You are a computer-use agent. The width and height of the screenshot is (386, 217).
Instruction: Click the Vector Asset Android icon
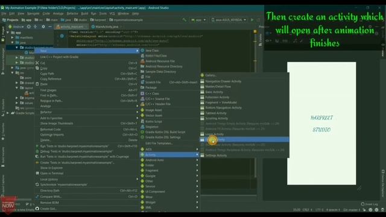point(142,115)
